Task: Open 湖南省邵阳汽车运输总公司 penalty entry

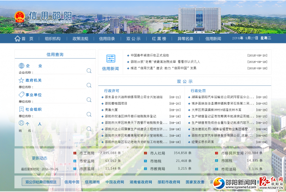Action: tap(222, 97)
